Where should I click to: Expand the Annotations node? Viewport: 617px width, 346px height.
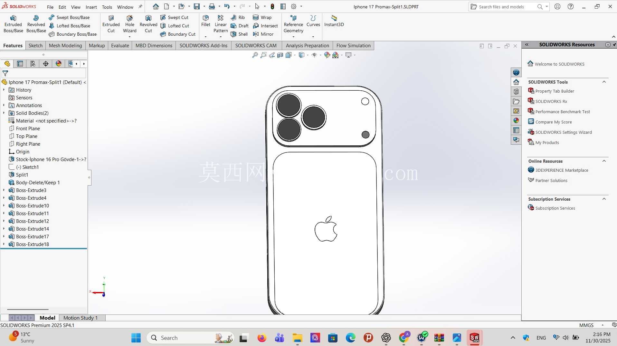tap(4, 105)
